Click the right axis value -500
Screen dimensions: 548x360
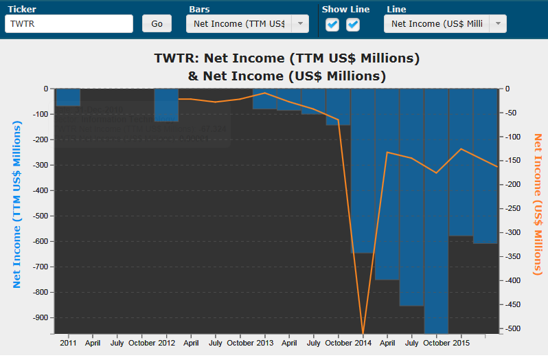pos(513,328)
